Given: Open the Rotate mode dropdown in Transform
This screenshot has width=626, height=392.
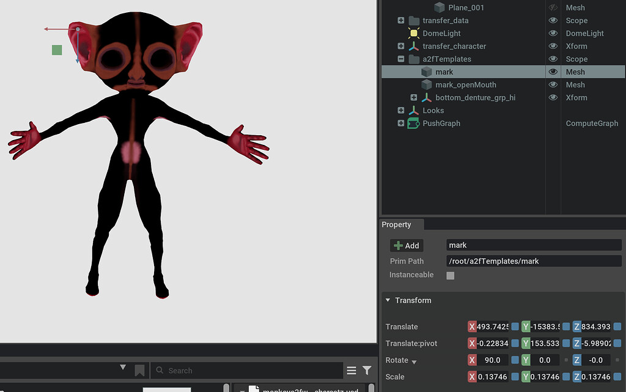Looking at the screenshot, I should tap(414, 360).
